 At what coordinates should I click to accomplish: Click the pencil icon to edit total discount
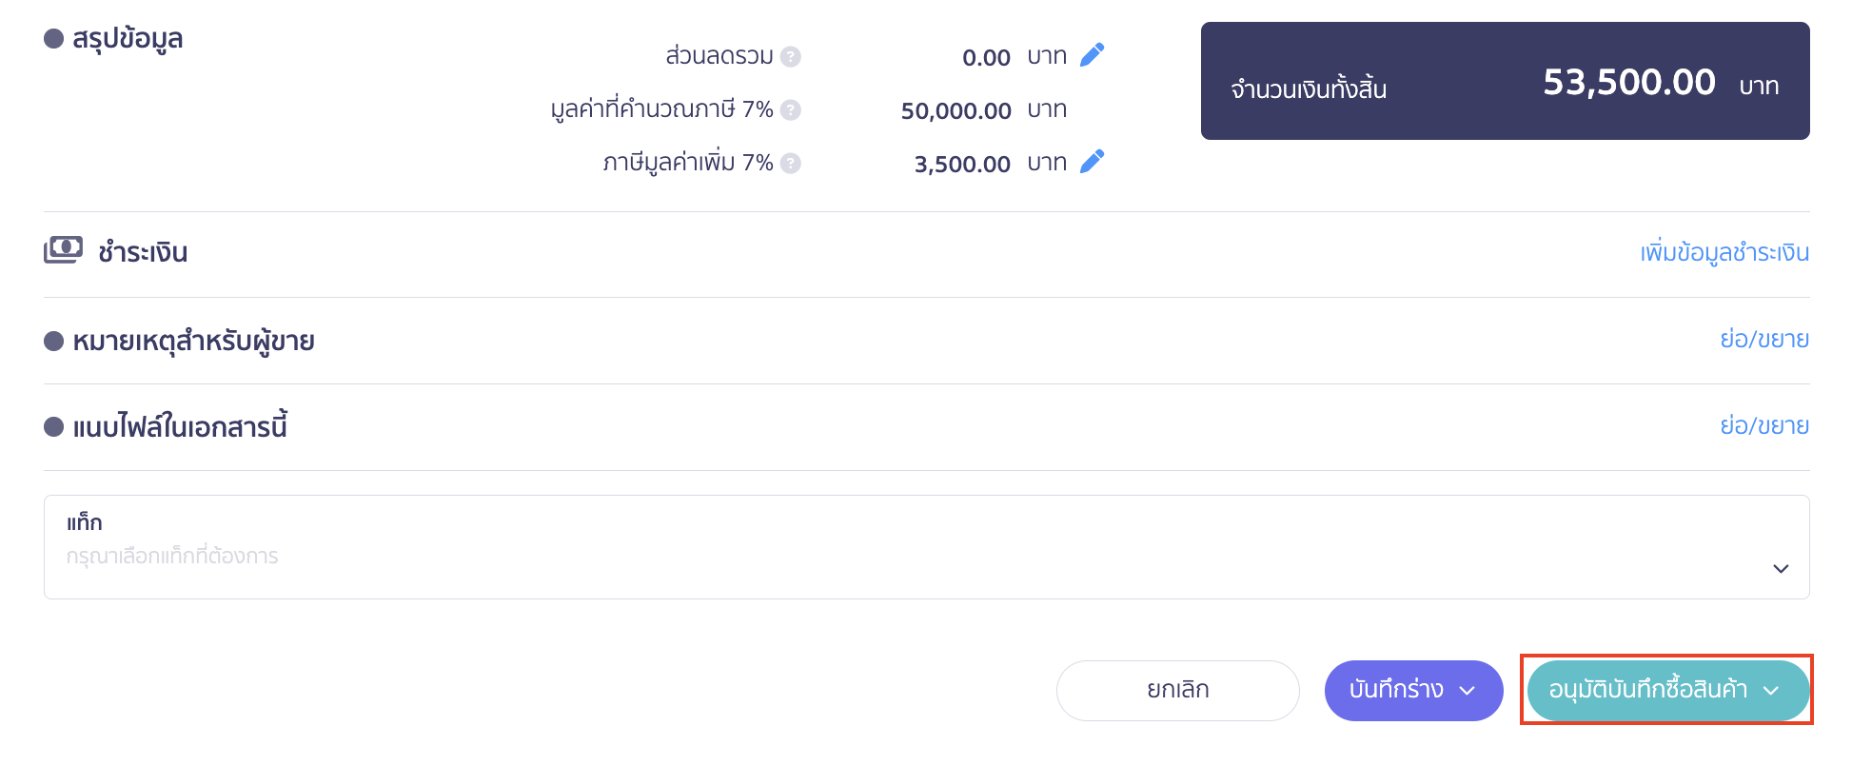(1093, 55)
